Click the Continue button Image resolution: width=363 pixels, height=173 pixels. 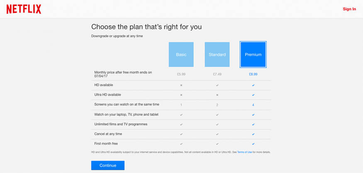click(108, 166)
